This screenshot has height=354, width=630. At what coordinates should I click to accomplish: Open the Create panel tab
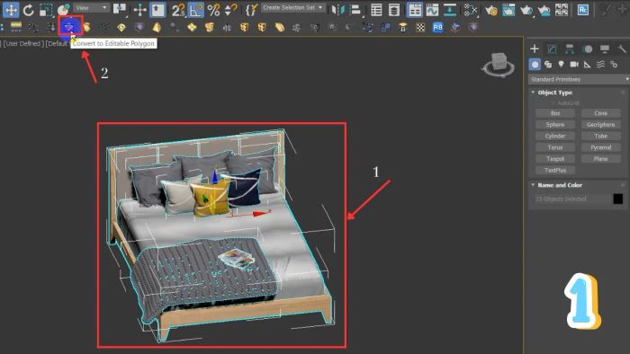click(535, 49)
